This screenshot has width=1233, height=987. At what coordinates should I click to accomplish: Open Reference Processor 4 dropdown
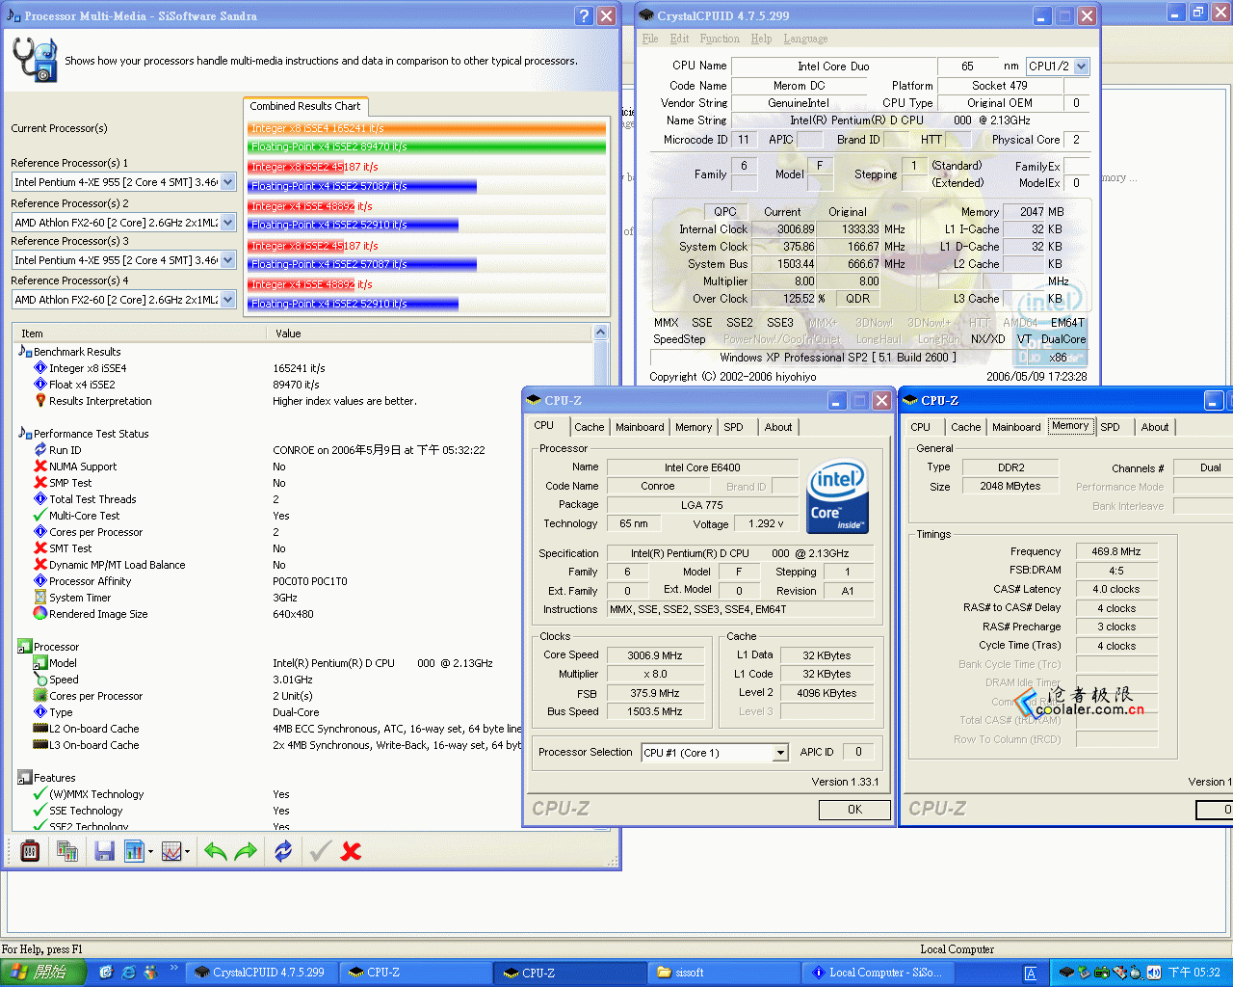click(x=228, y=300)
